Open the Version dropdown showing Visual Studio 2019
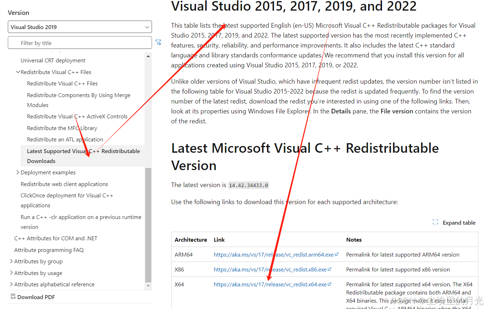The image size is (485, 309). (80, 27)
